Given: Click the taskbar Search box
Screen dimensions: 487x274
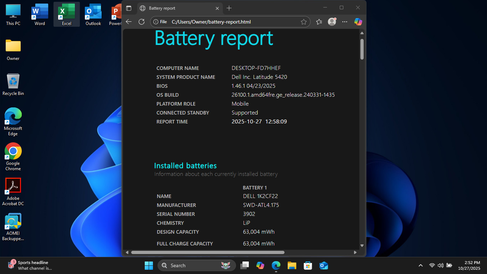Looking at the screenshot, I should coord(197,265).
